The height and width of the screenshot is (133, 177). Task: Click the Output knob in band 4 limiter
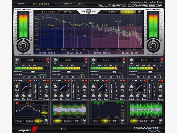pos(160,96)
